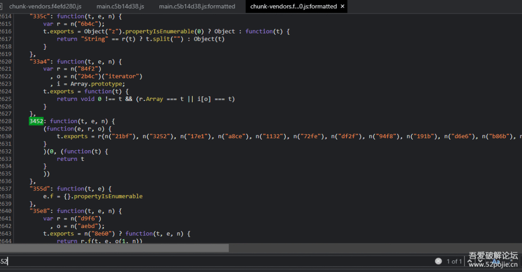Image resolution: width=522 pixels, height=272 pixels.
Task: Select the main.c5b14d38.js:formatted tab
Action: pyautogui.click(x=197, y=6)
